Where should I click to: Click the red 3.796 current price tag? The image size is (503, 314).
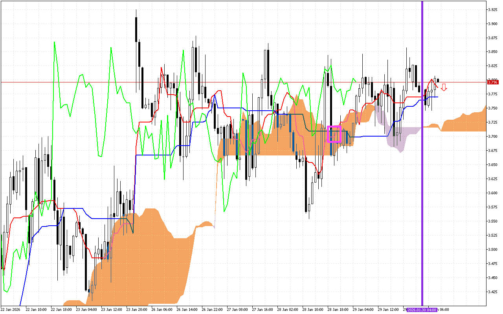click(x=492, y=82)
